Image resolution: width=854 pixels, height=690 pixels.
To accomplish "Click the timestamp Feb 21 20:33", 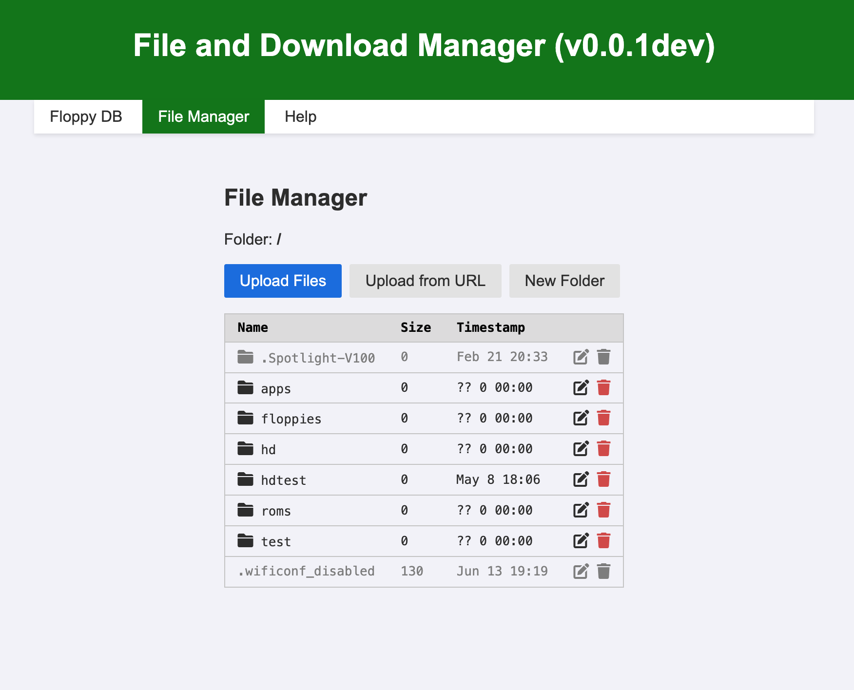I will click(502, 357).
